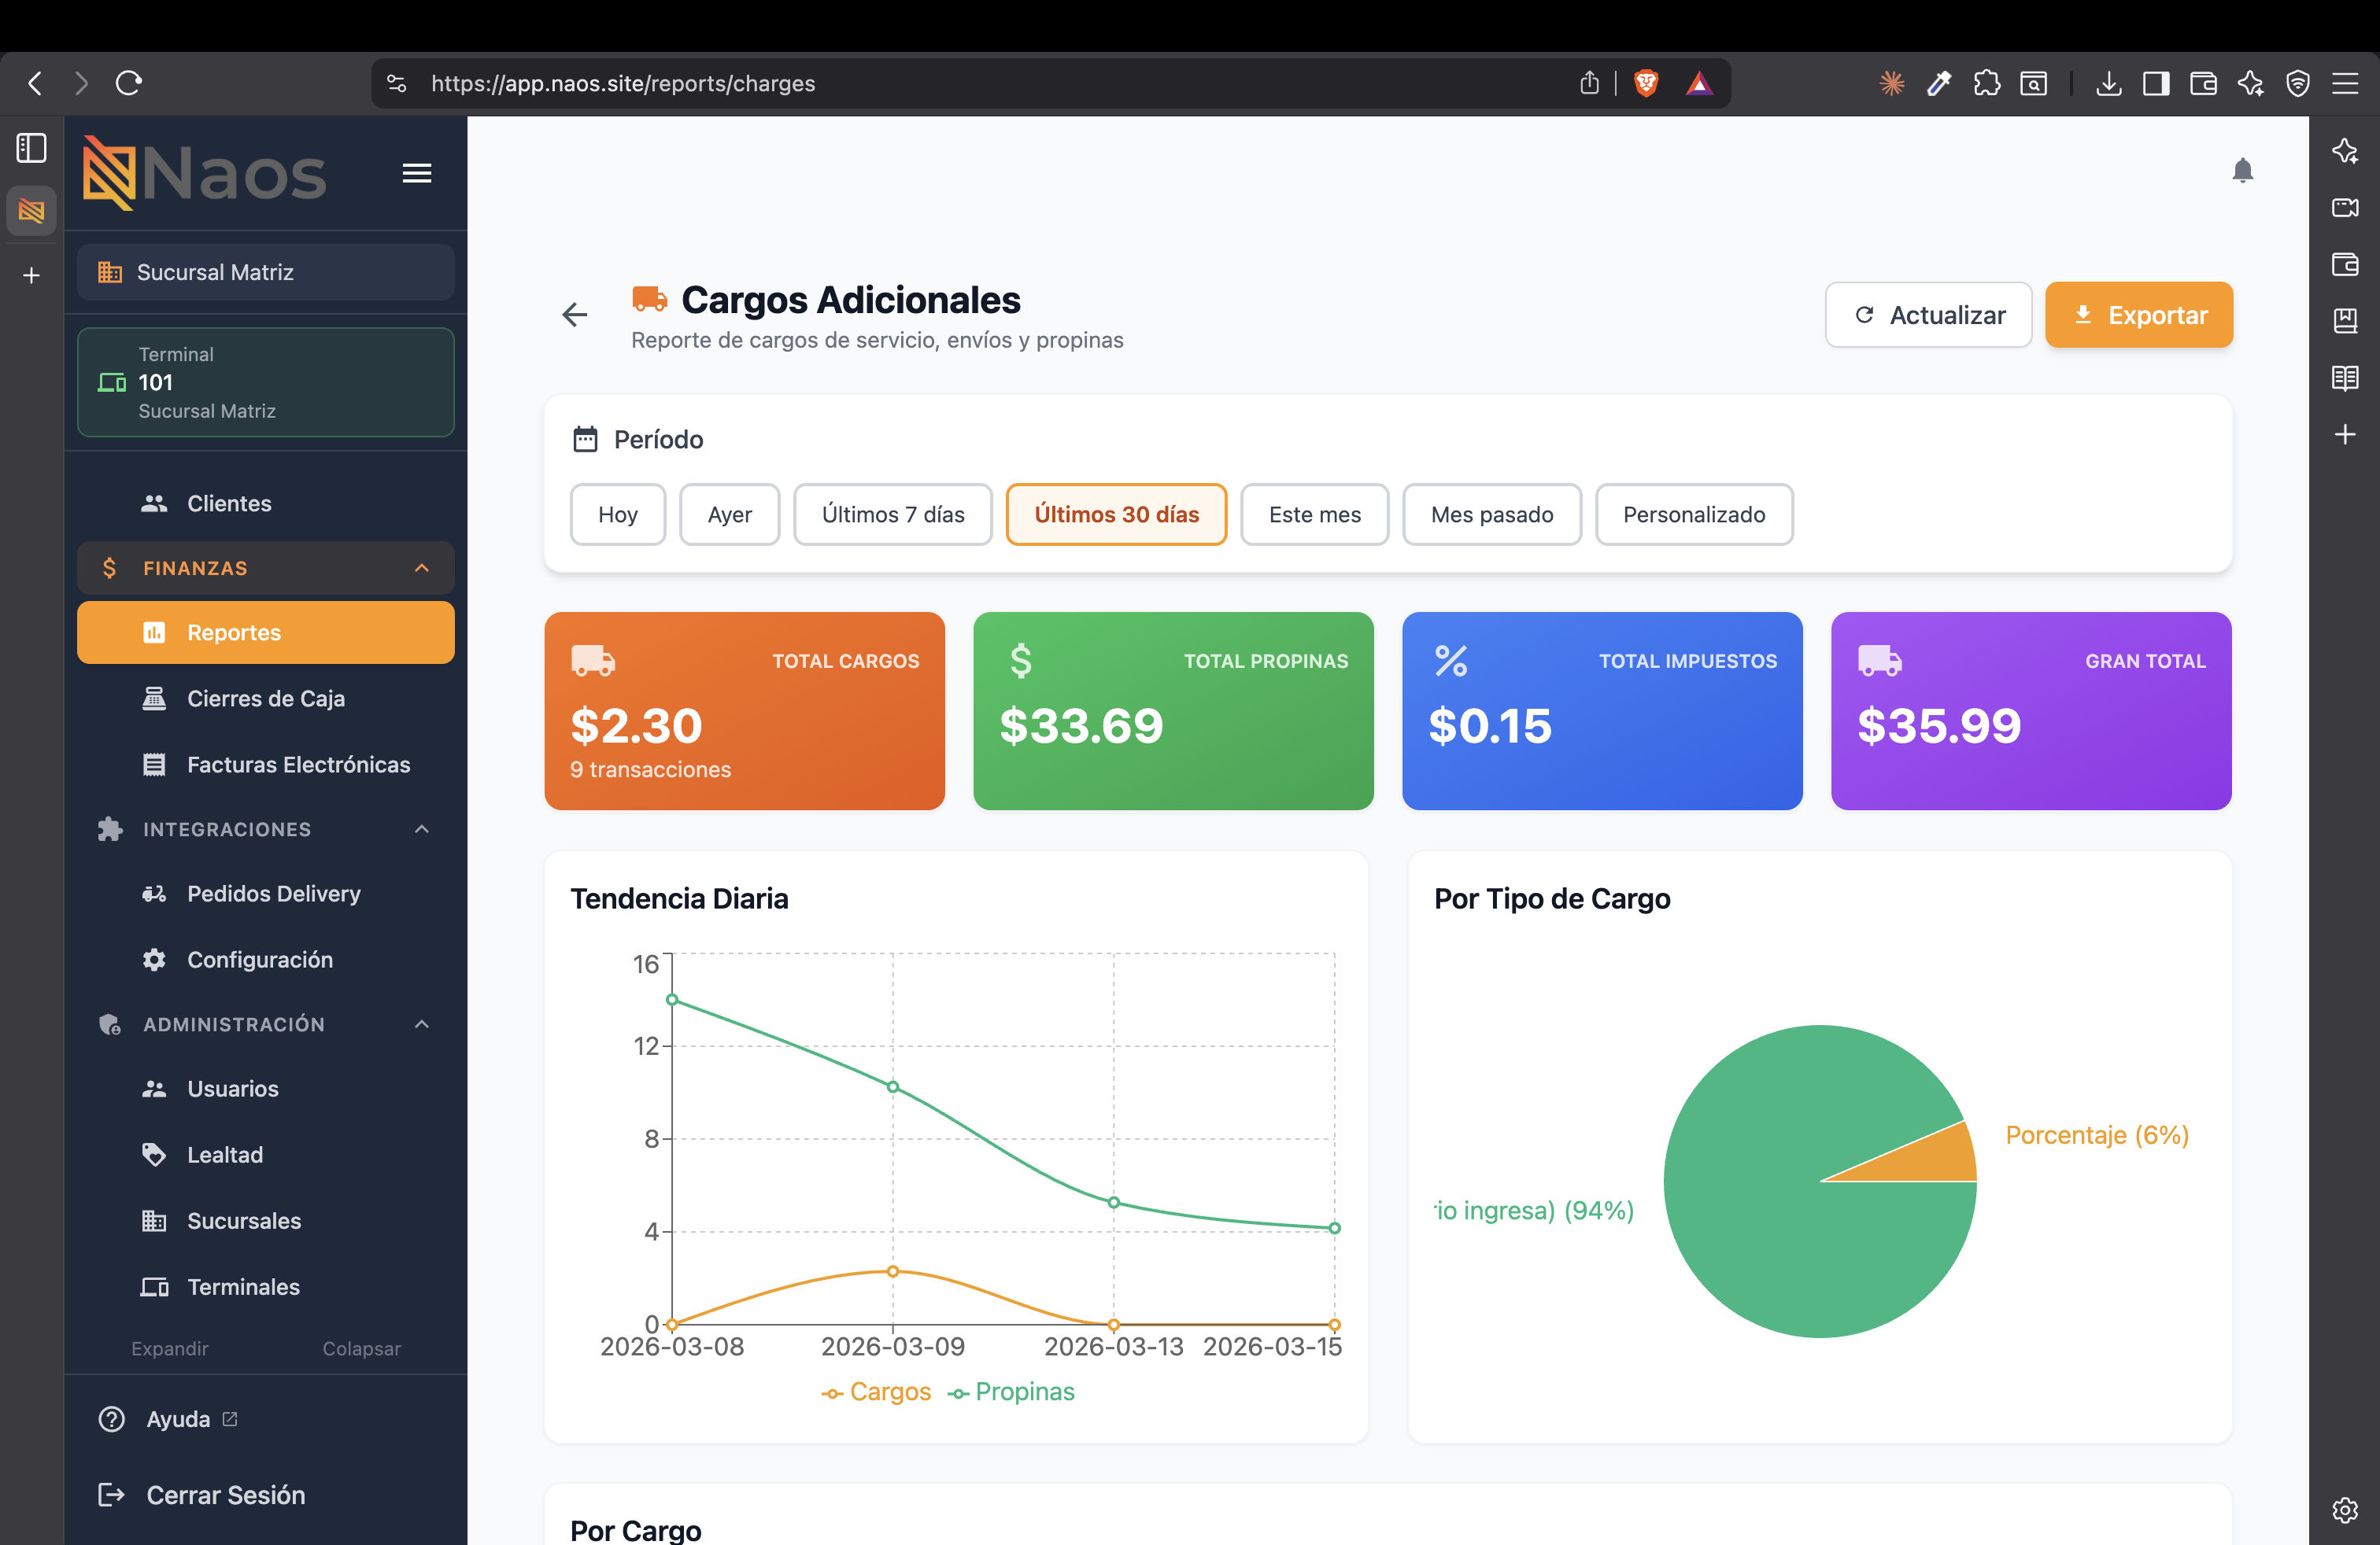
Task: Open the orange starburst extension icon
Action: pos(1891,83)
